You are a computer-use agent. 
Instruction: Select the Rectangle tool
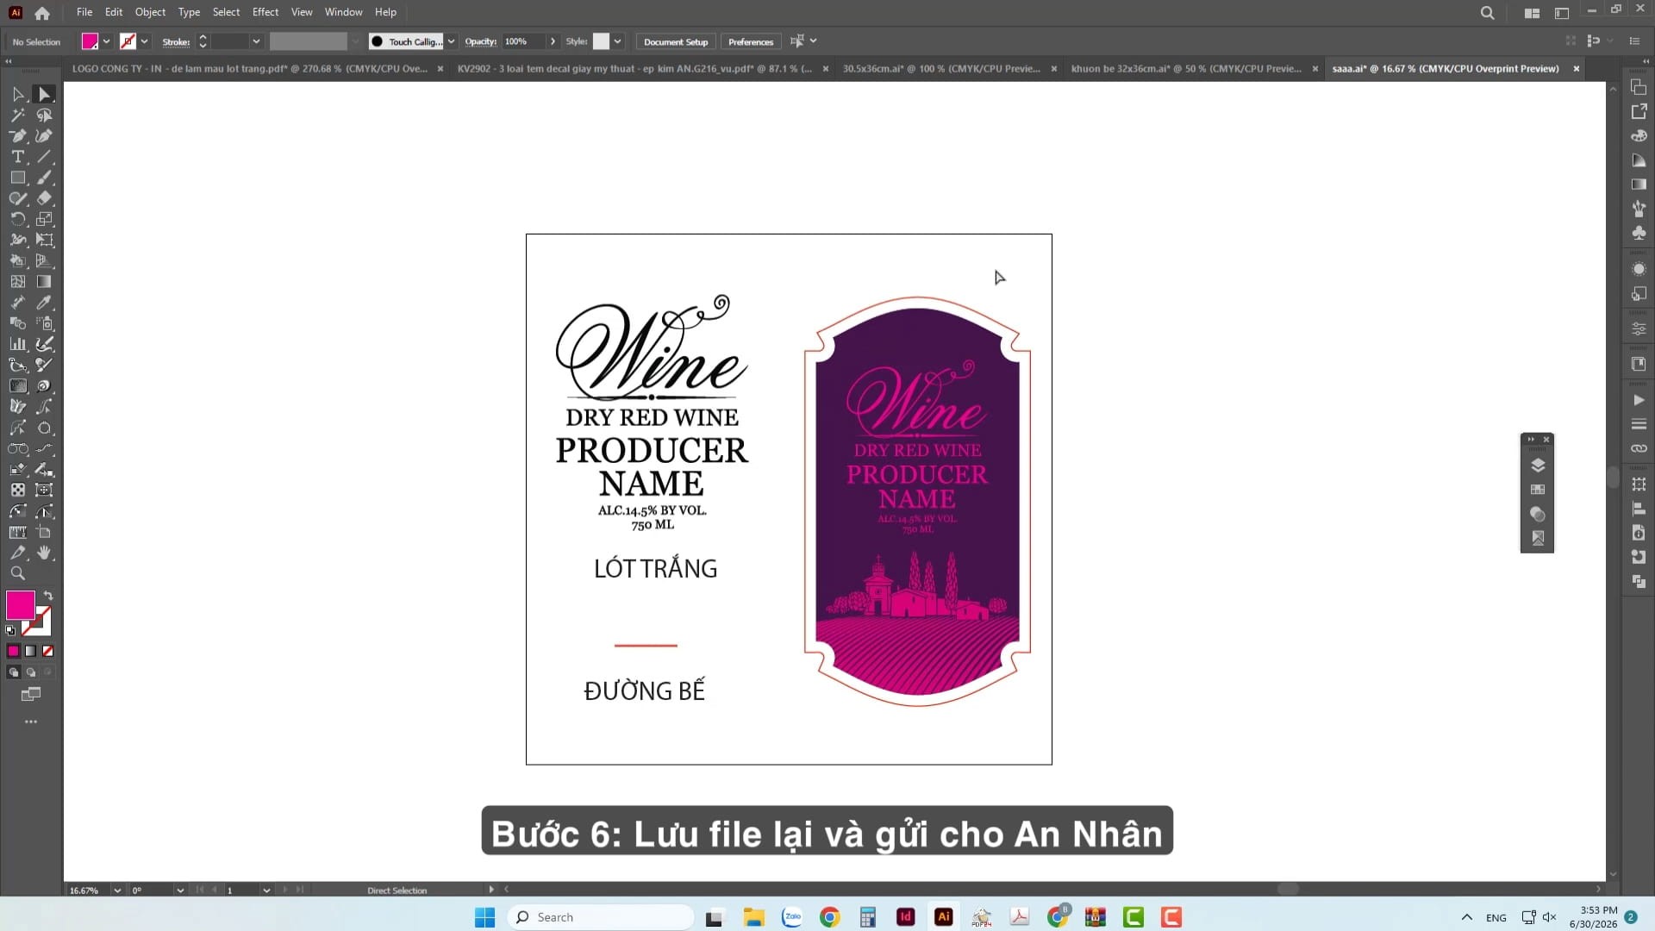pos(17,178)
